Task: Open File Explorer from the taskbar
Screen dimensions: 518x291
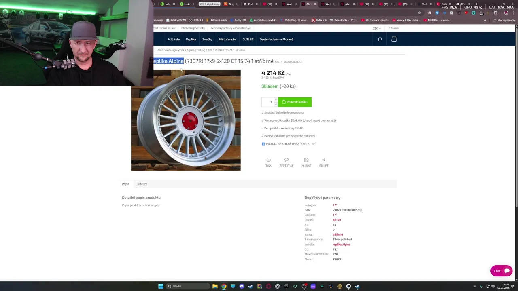Action: click(x=215, y=286)
